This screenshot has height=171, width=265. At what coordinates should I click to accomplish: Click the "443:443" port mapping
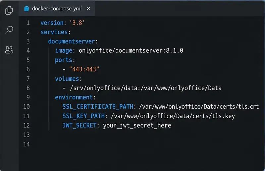pyautogui.click(x=84, y=69)
